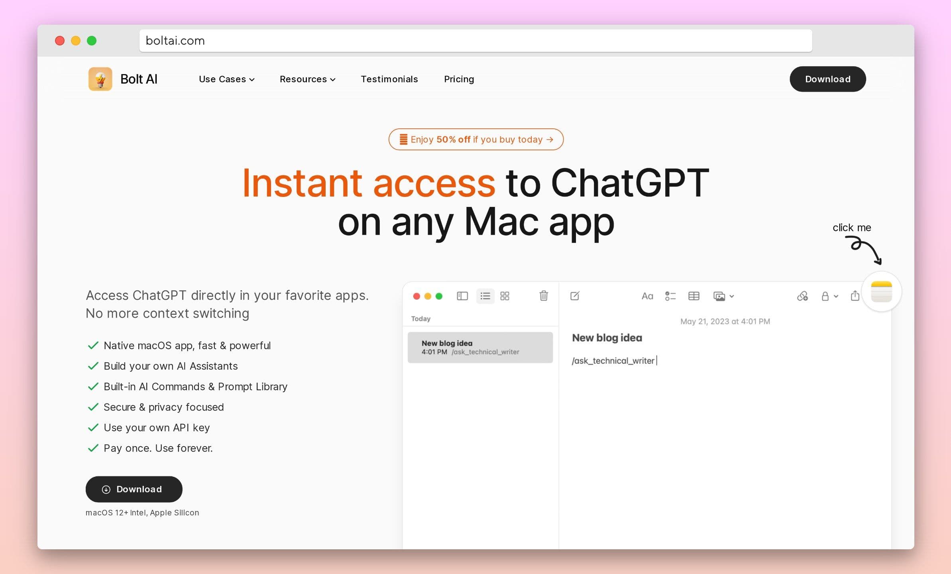951x574 pixels.
Task: Click the 50% off promotional banner link
Action: point(475,139)
